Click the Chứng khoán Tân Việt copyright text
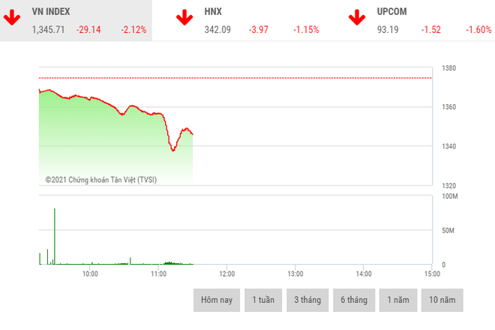This screenshot has width=495, height=330. (x=101, y=180)
